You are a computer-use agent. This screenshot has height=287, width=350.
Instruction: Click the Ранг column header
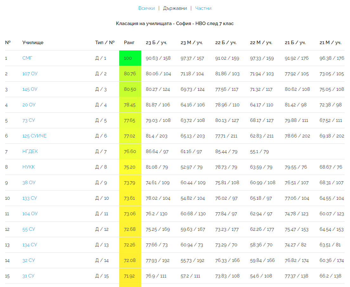[129, 43]
